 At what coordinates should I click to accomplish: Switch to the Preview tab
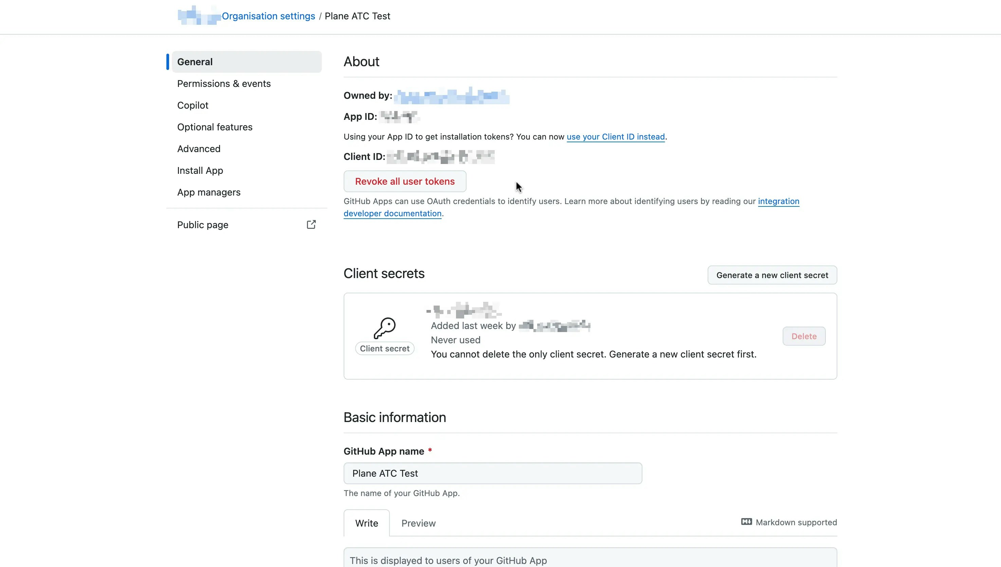pyautogui.click(x=418, y=524)
